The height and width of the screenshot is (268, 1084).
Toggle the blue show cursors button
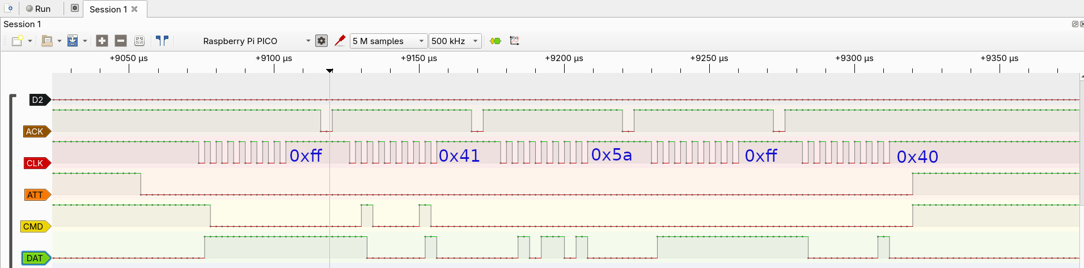point(162,41)
